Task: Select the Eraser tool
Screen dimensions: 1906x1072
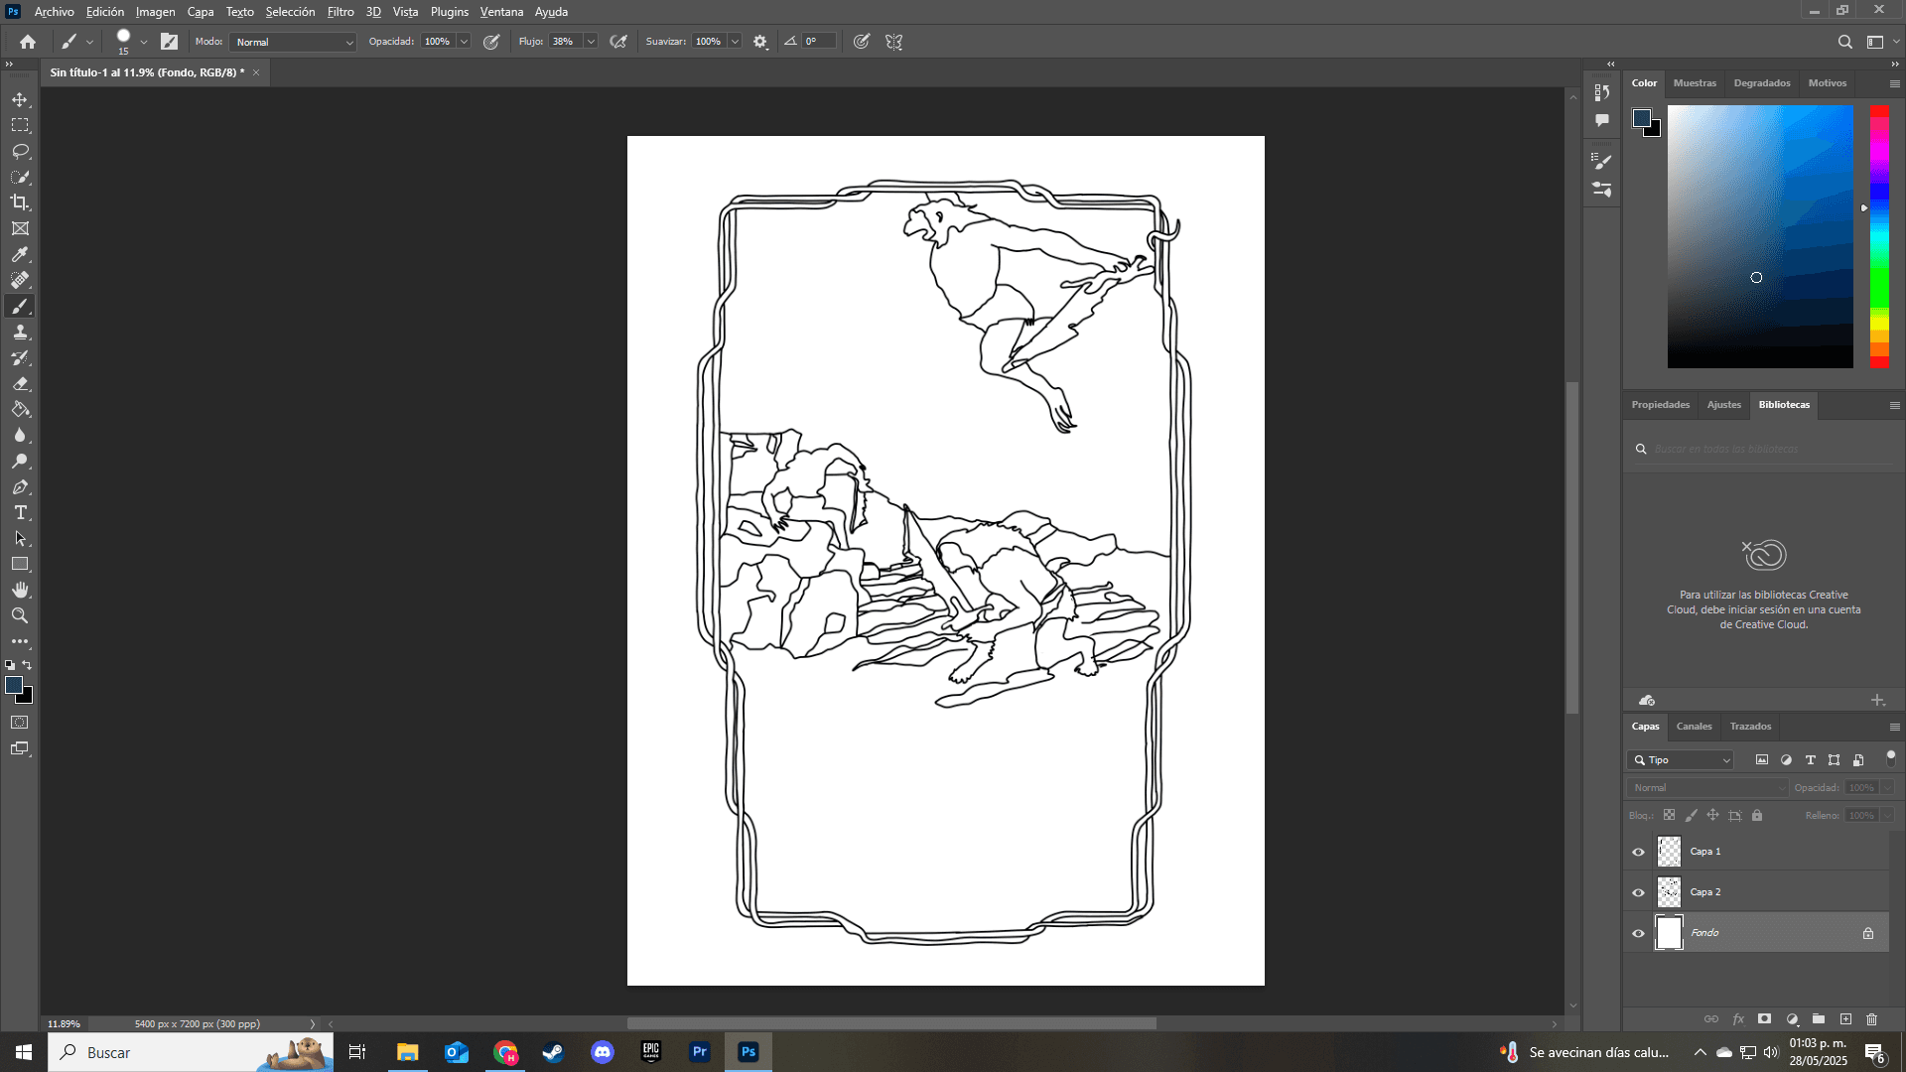Action: coord(20,383)
